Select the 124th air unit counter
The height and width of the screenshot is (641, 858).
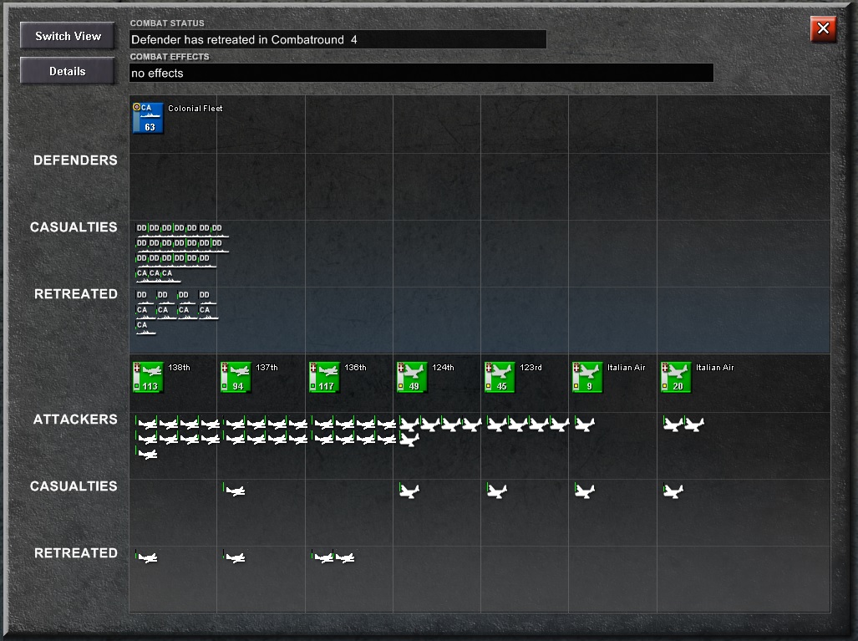point(412,377)
